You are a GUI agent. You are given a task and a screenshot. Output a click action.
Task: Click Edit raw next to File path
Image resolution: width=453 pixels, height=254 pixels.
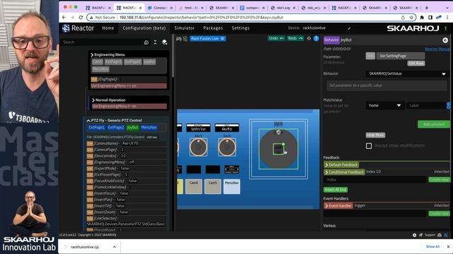pyautogui.click(x=152, y=137)
